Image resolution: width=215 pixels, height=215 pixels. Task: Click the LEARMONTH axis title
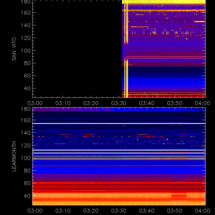[14, 156]
